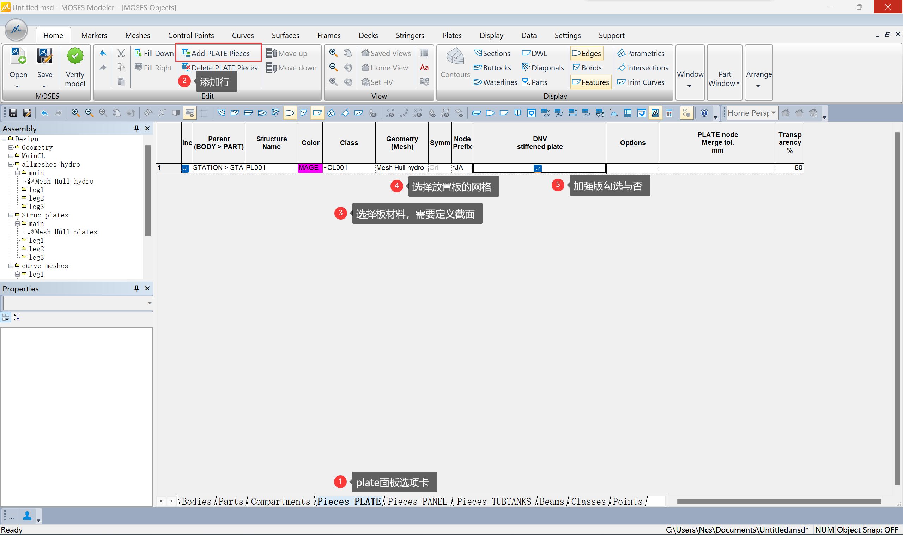Image resolution: width=903 pixels, height=535 pixels.
Task: Toggle the Inc checkbox in row 1
Action: pyautogui.click(x=185, y=168)
